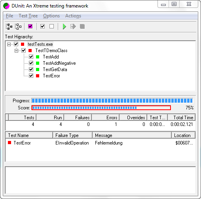This screenshot has height=199, width=201.
Task: Select the TestError test in the hierarchy
Action: point(51,76)
